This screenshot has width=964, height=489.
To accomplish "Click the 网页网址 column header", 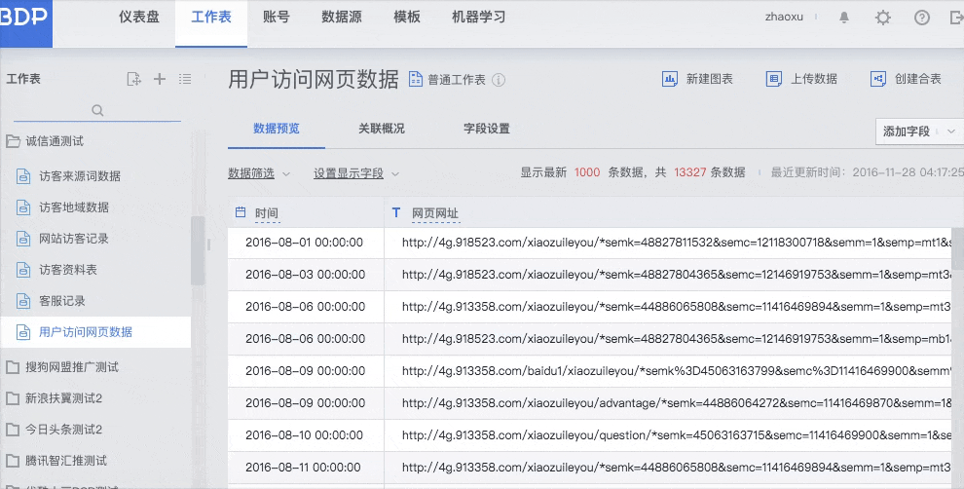I will coord(435,212).
